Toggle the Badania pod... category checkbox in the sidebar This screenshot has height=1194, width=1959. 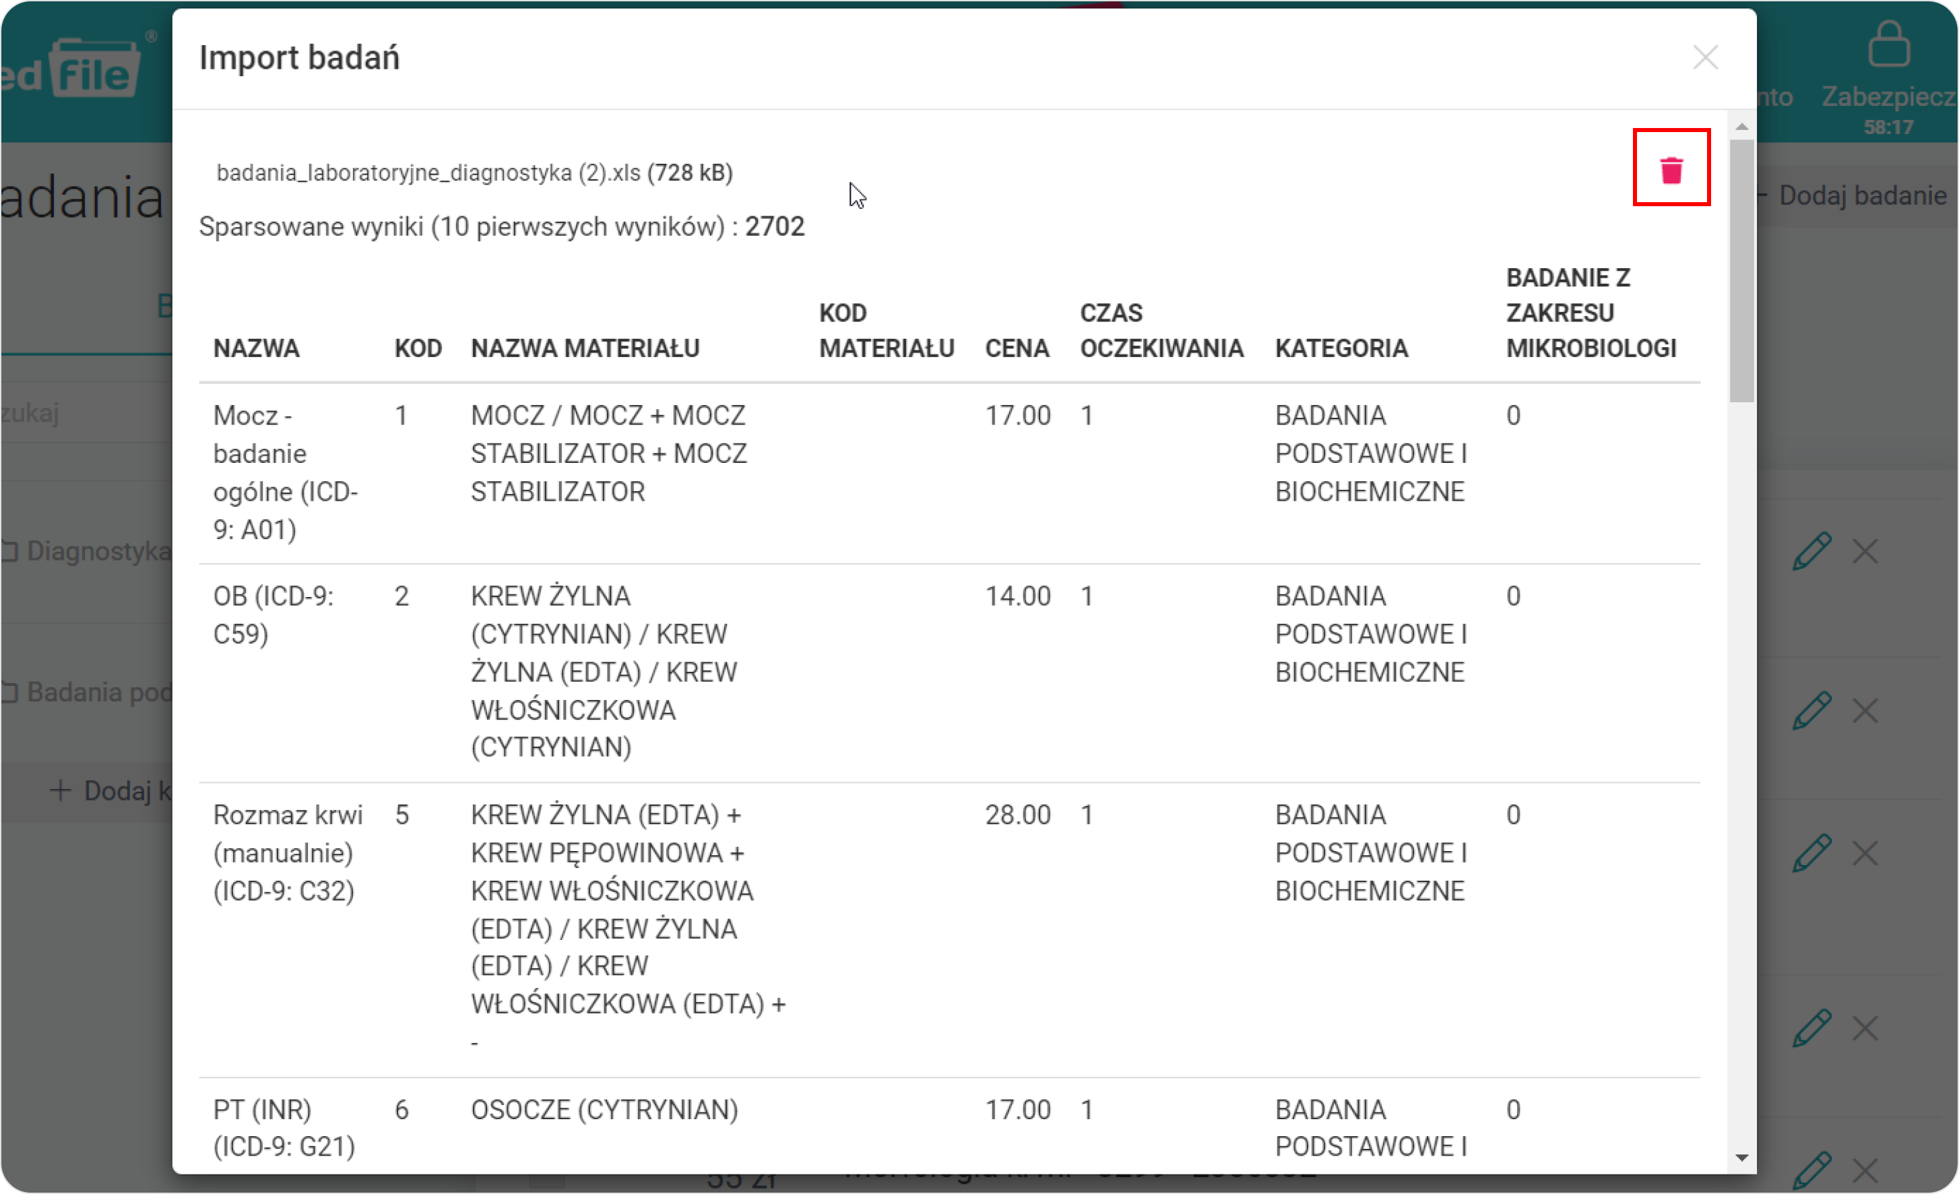[x=9, y=693]
